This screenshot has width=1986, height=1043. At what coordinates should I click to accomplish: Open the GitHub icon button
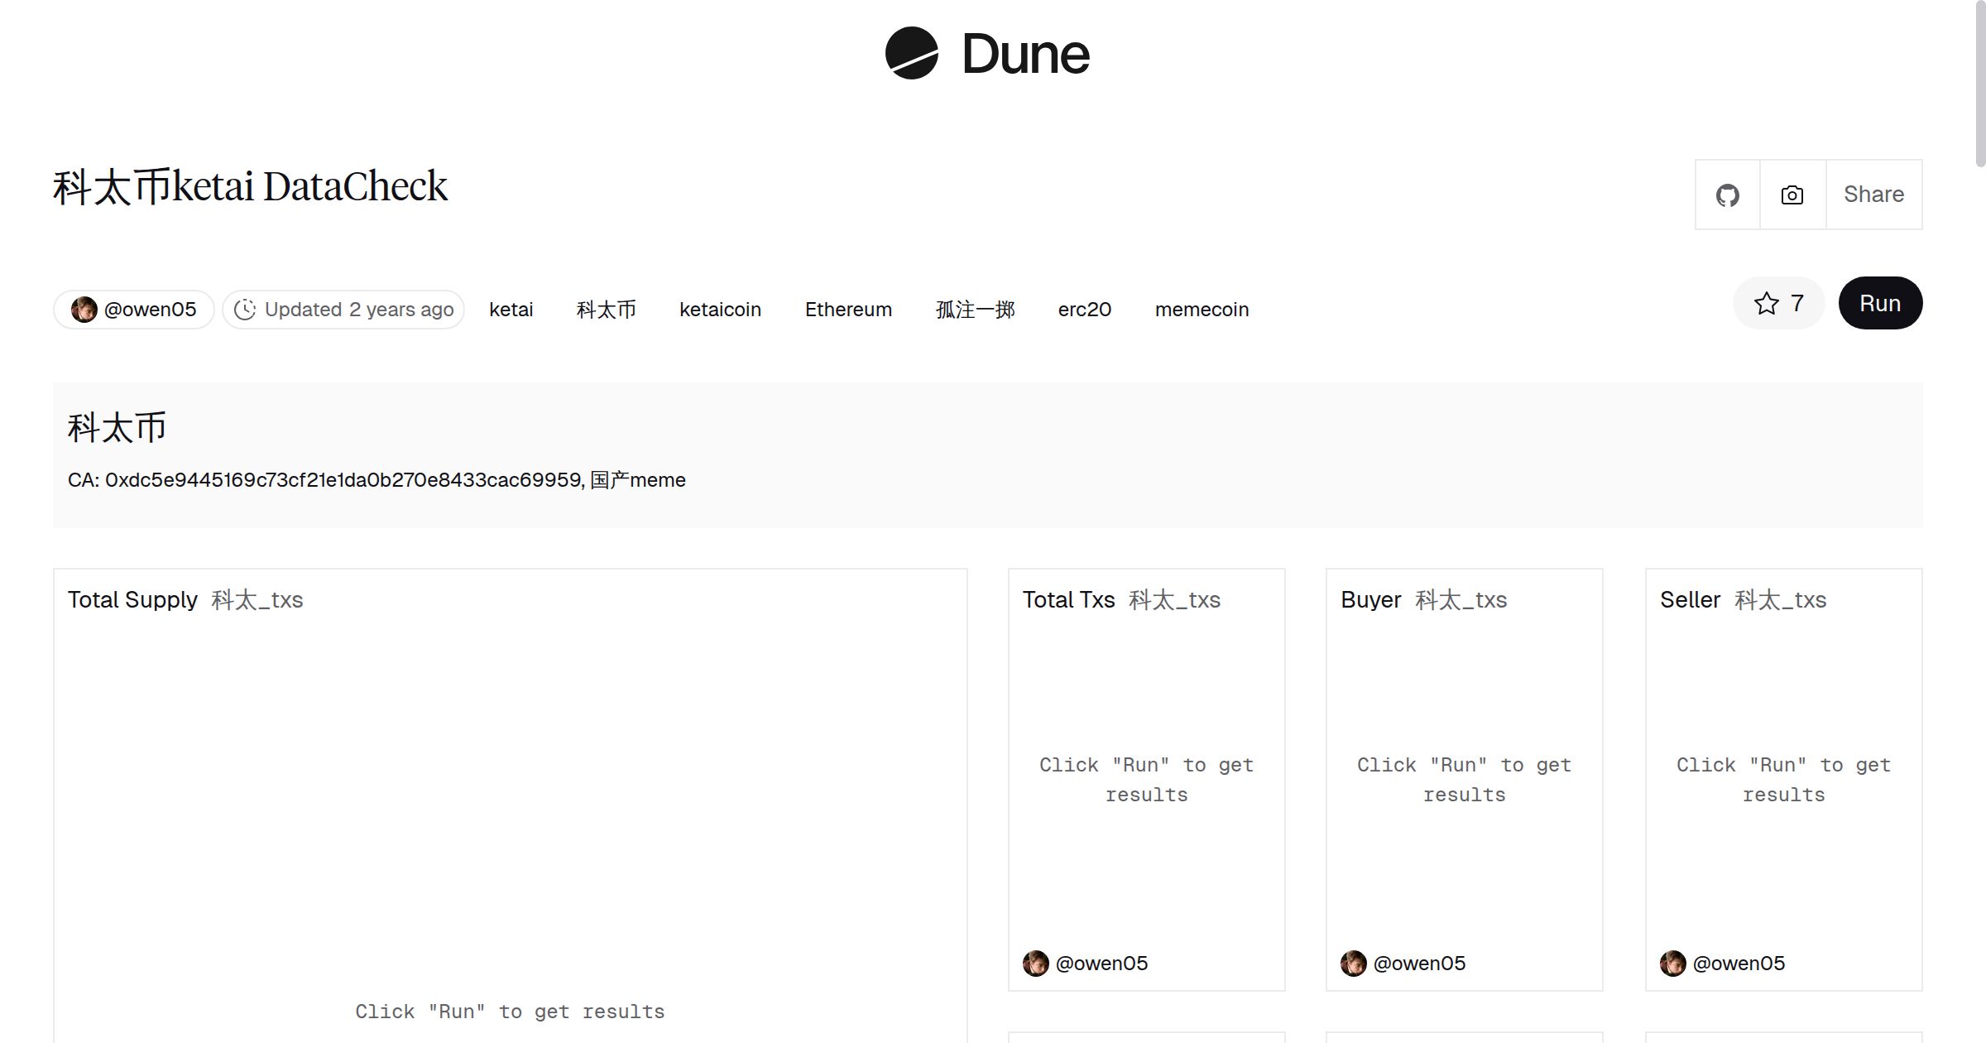point(1727,195)
